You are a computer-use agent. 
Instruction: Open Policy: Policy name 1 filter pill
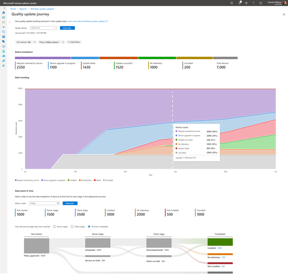[49, 42]
